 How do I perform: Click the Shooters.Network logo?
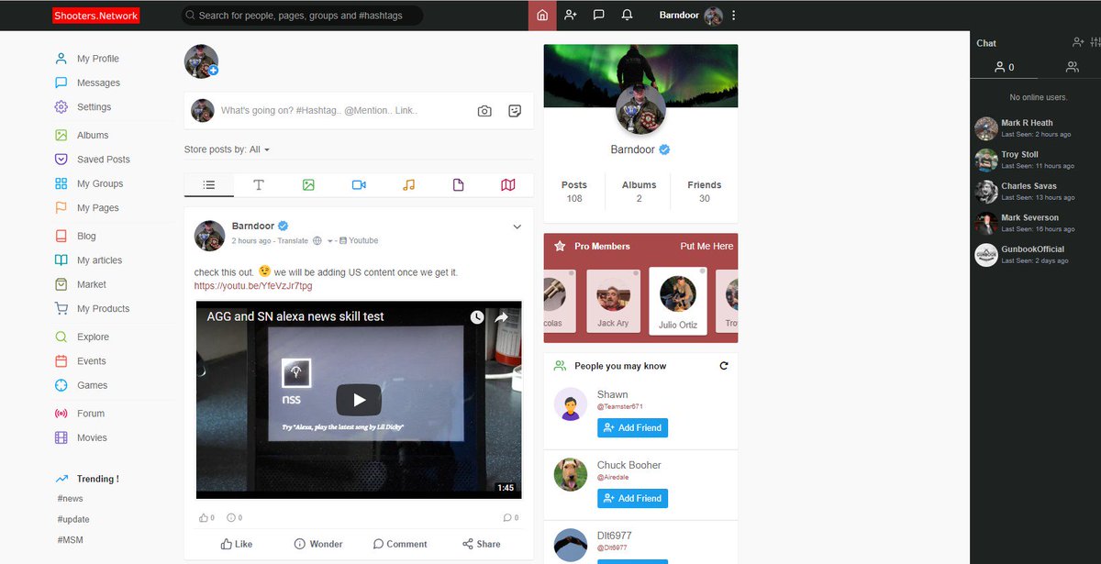95,16
